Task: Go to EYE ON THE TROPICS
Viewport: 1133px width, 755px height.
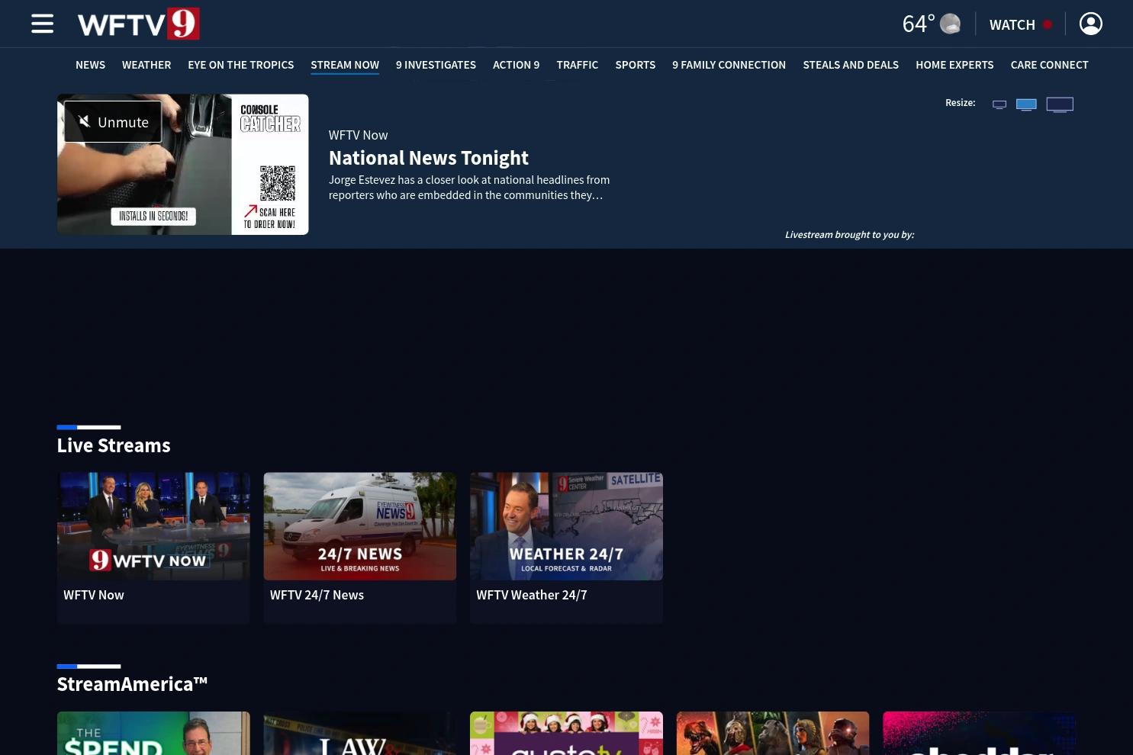Action: pyautogui.click(x=240, y=65)
